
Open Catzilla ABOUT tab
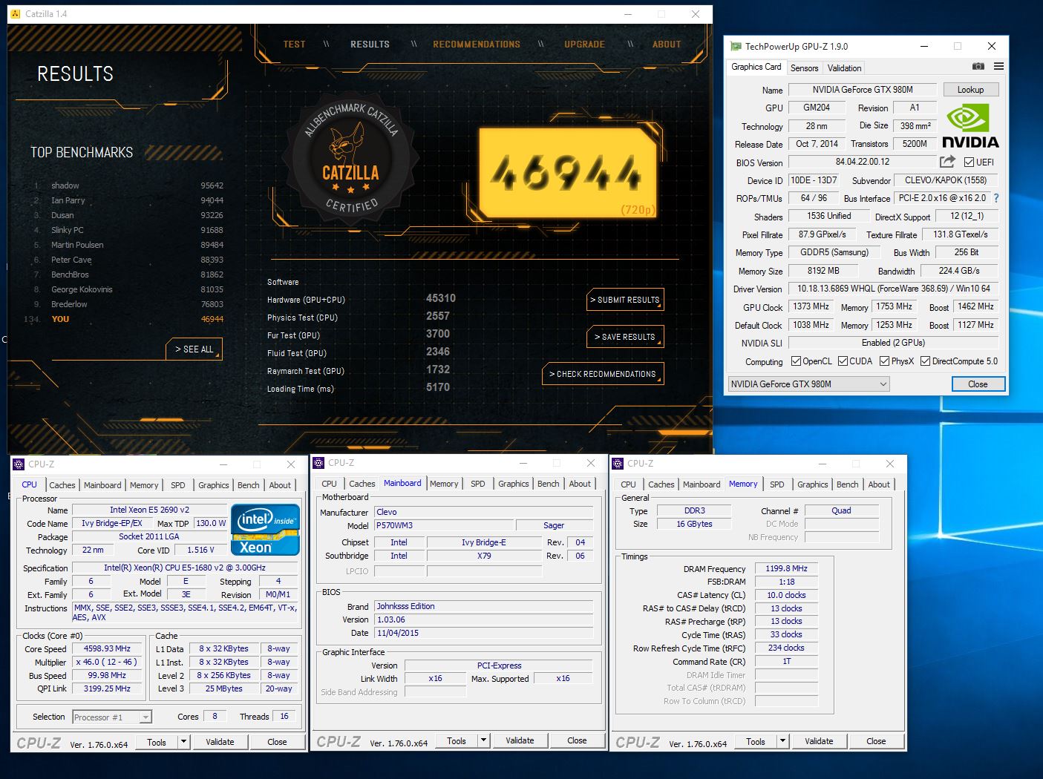pos(667,45)
